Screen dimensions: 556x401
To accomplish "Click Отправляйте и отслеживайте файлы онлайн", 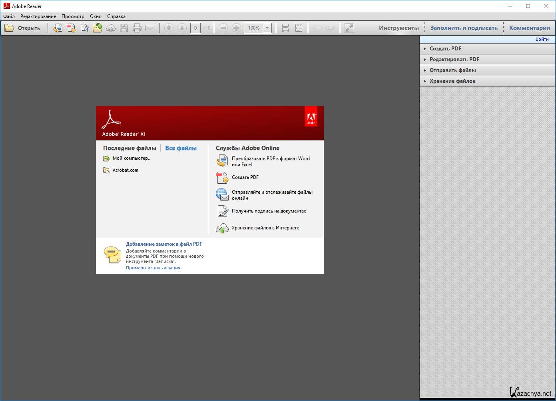I will (272, 195).
